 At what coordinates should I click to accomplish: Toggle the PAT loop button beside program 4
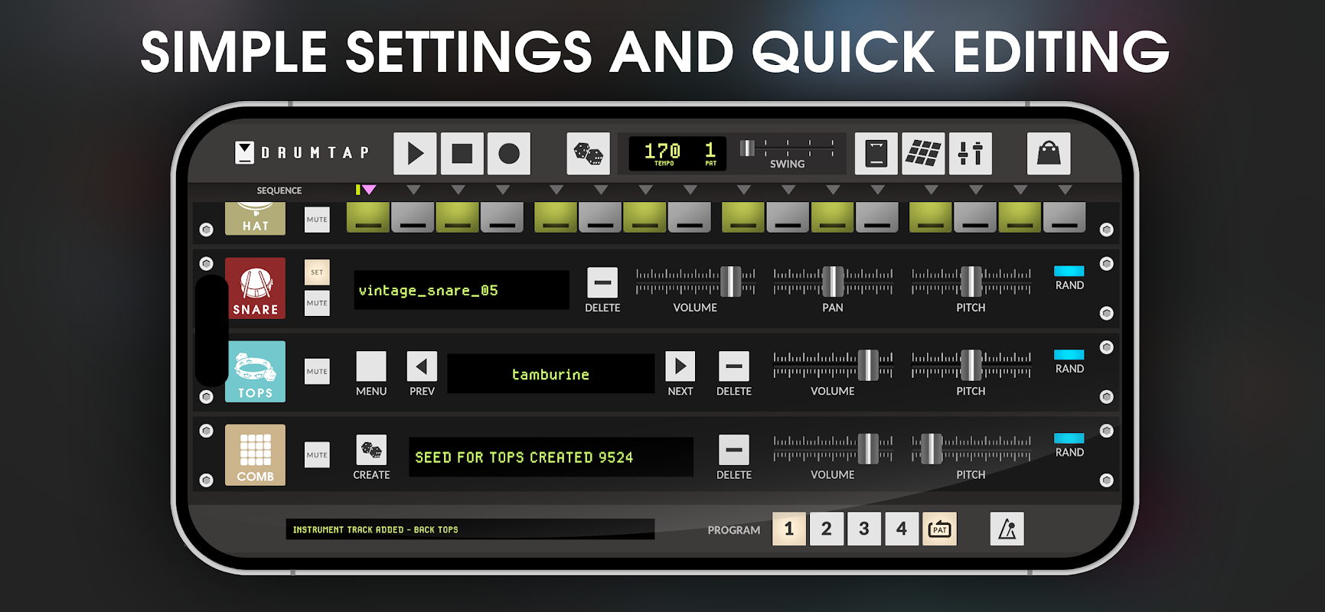tap(939, 529)
